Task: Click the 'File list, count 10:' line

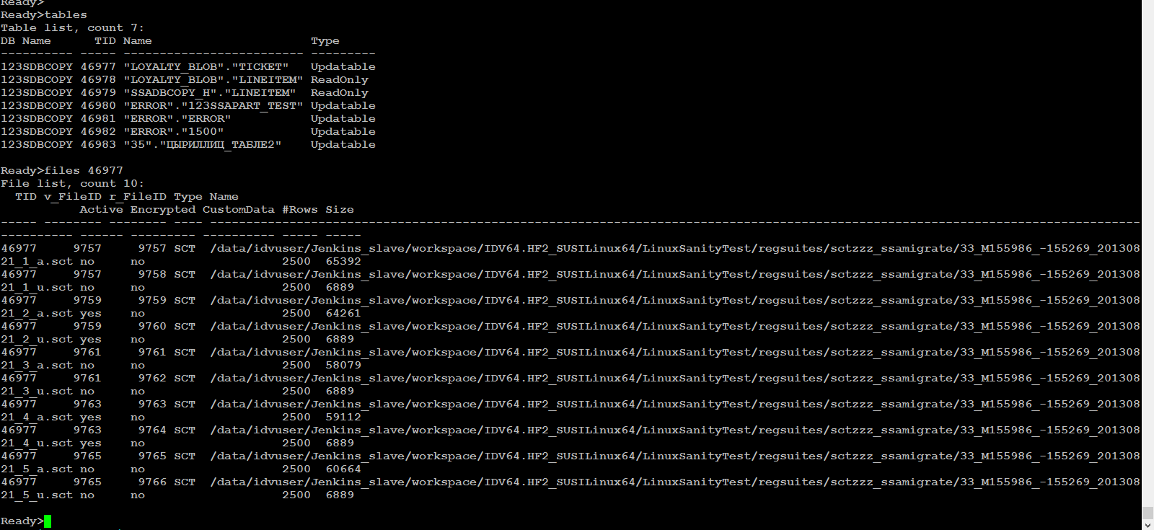Action: point(72,184)
